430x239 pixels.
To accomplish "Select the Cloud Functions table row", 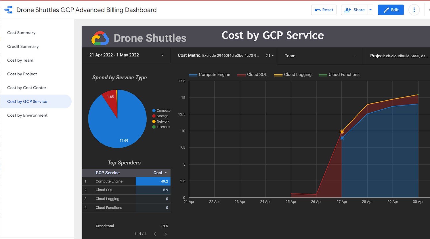I will (x=126, y=208).
